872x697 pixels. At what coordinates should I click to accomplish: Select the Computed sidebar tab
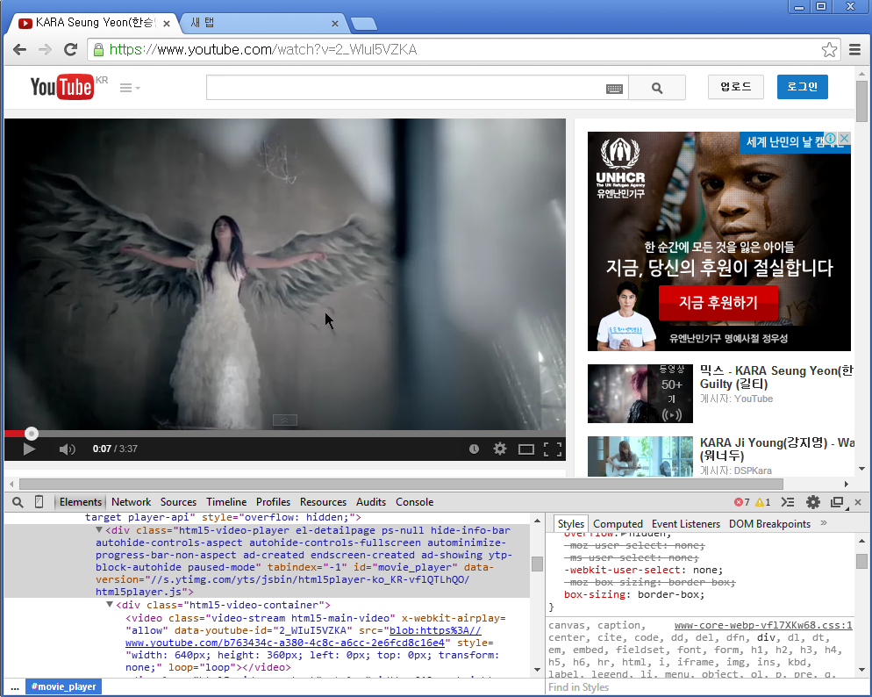click(618, 524)
